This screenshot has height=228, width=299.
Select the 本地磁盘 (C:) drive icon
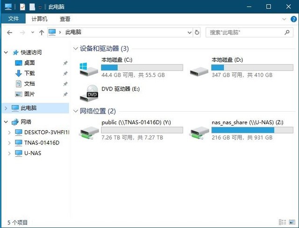click(88, 70)
